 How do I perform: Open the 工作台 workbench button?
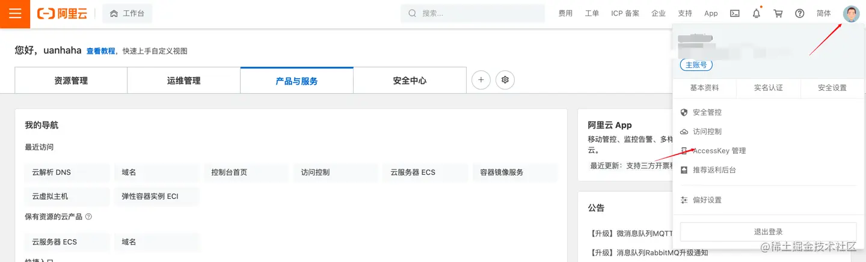point(127,14)
